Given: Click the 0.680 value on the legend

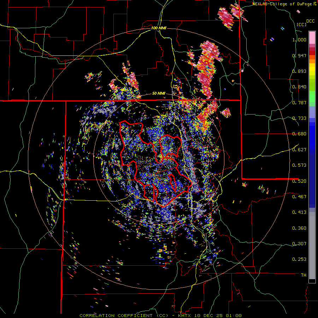Looking at the screenshot, I should pos(299,134).
